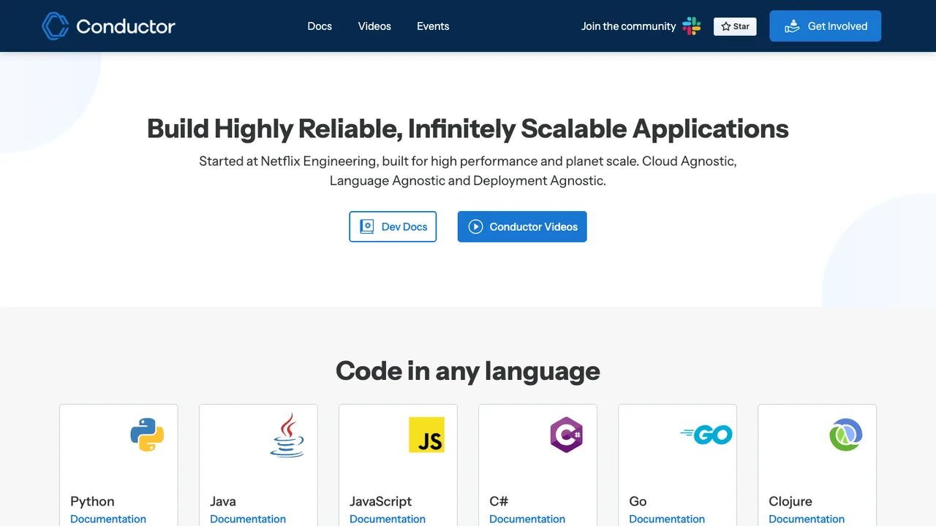Open C# Documentation link
The image size is (936, 526).
pyautogui.click(x=527, y=519)
